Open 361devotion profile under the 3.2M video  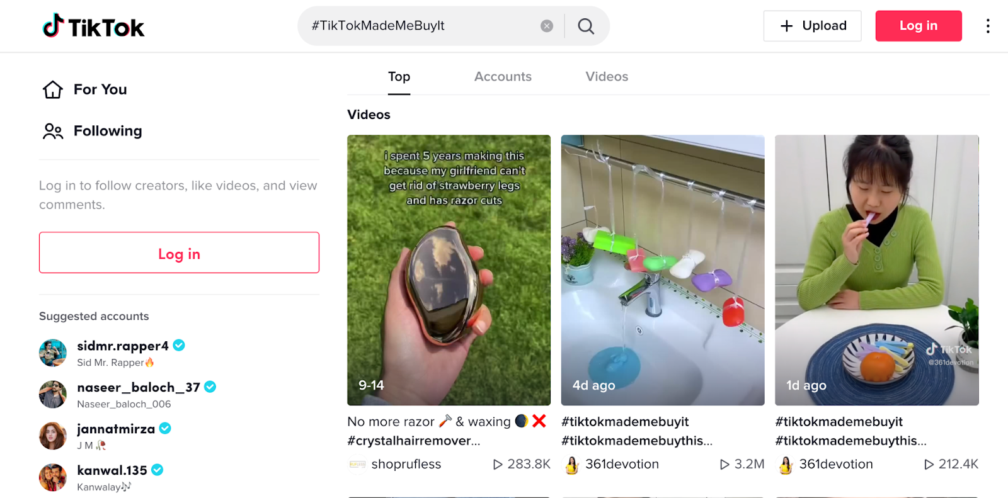pyautogui.click(x=622, y=464)
